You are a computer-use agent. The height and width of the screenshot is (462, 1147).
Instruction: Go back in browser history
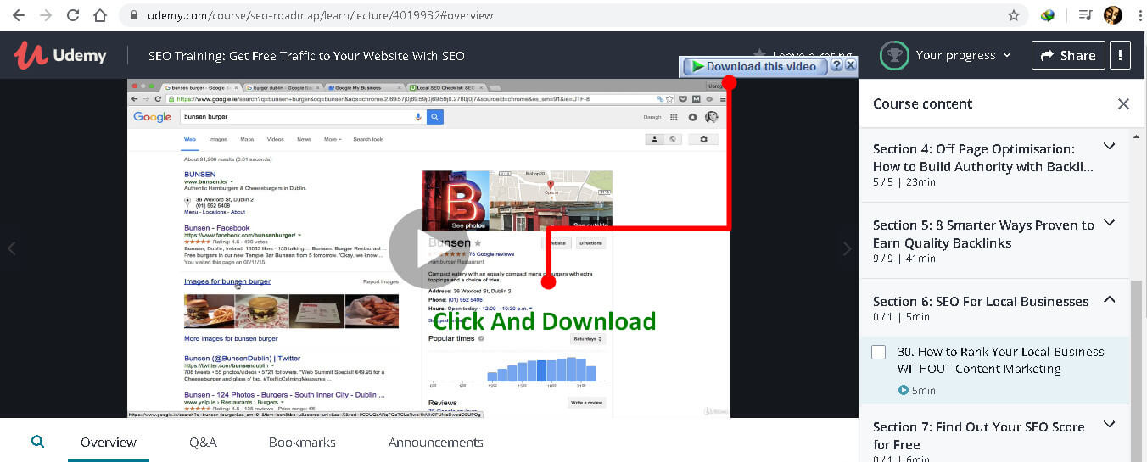19,15
